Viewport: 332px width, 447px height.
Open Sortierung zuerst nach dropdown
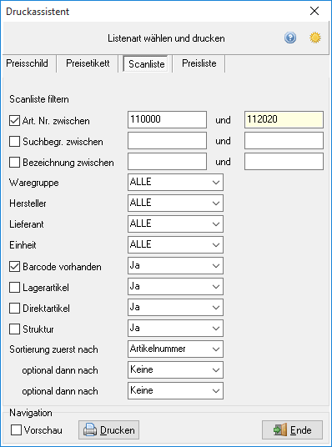click(175, 349)
